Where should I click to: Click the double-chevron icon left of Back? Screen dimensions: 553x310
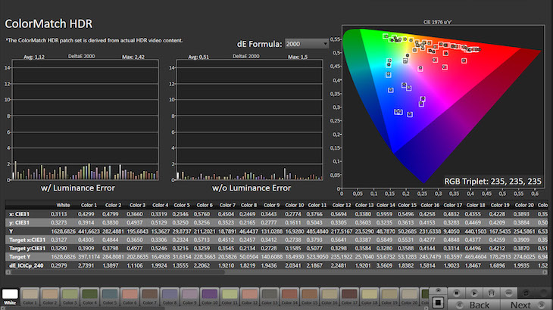point(460,305)
